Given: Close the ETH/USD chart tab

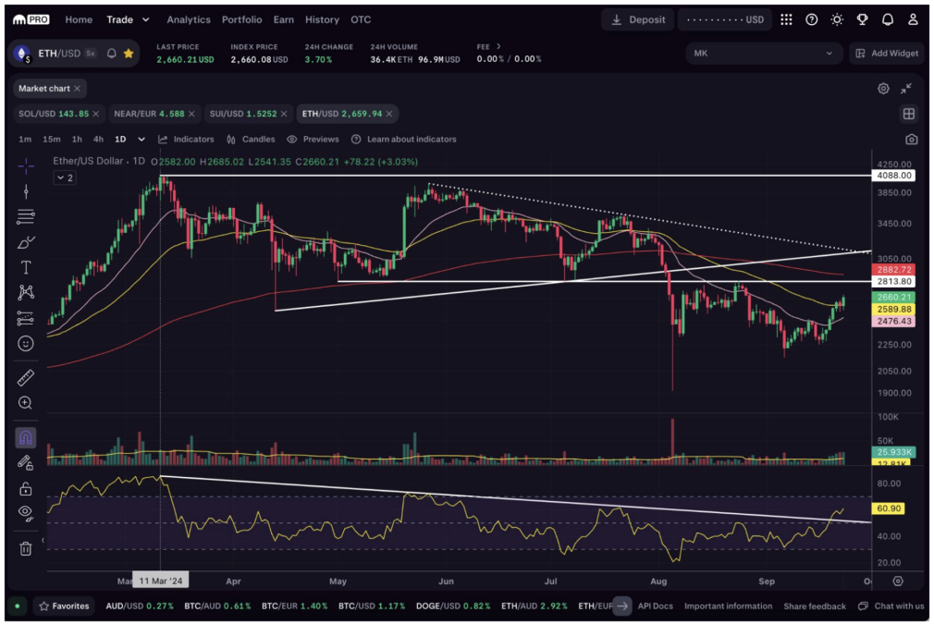Looking at the screenshot, I should pos(389,114).
